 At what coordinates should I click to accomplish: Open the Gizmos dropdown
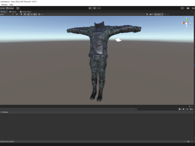[158, 14]
